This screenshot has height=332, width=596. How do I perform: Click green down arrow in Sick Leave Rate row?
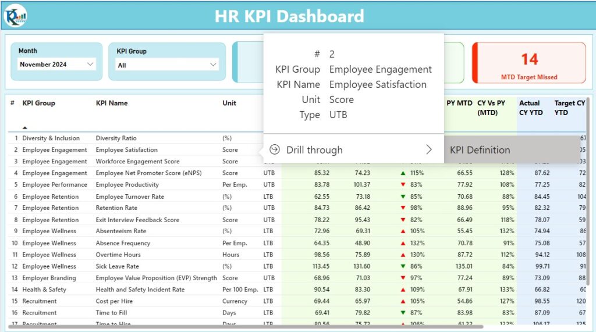click(x=403, y=266)
